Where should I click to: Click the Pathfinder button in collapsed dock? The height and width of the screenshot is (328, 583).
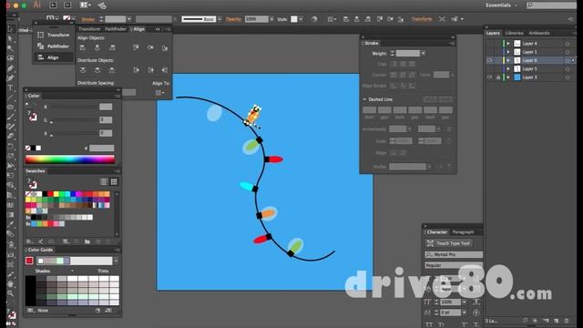[x=53, y=46]
